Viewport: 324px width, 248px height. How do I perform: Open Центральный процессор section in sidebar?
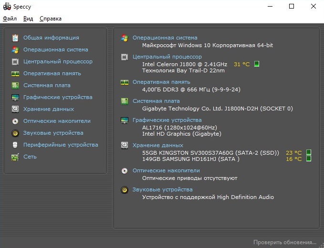click(58, 61)
